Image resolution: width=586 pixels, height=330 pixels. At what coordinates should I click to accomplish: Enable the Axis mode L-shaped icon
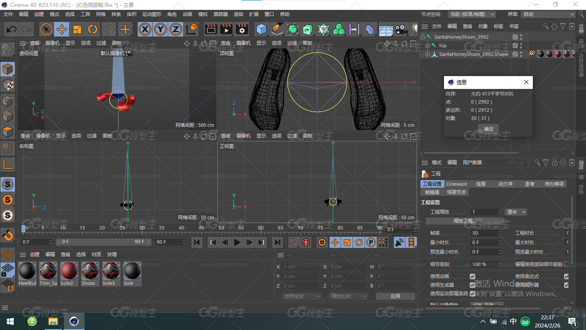coord(8,164)
